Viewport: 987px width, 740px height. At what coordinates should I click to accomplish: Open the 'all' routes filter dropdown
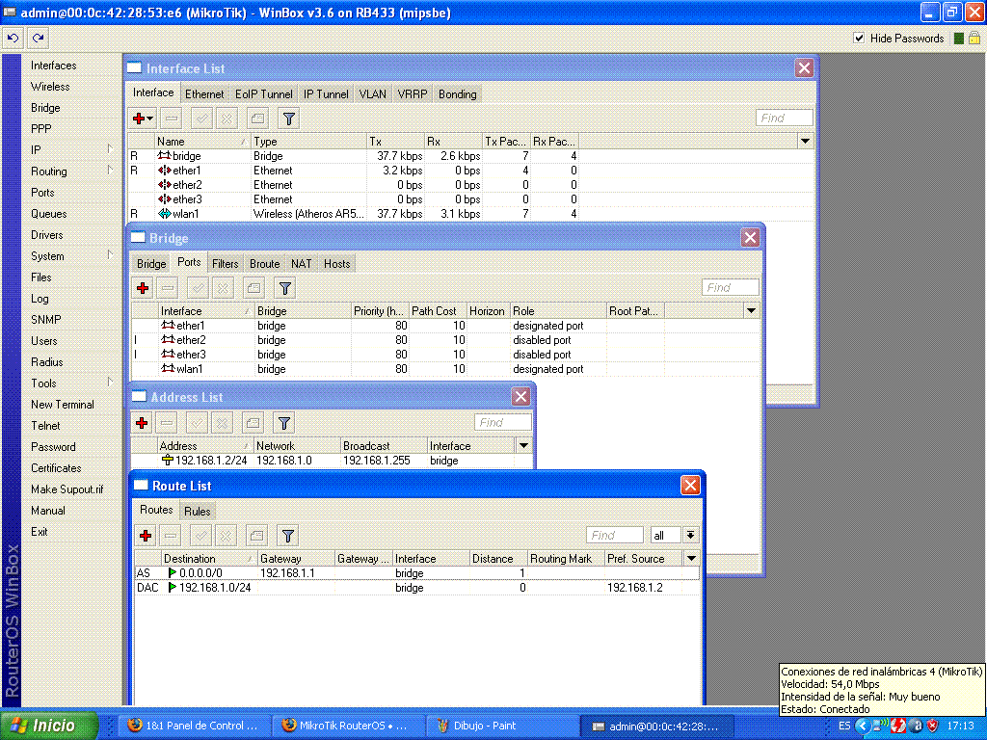690,535
